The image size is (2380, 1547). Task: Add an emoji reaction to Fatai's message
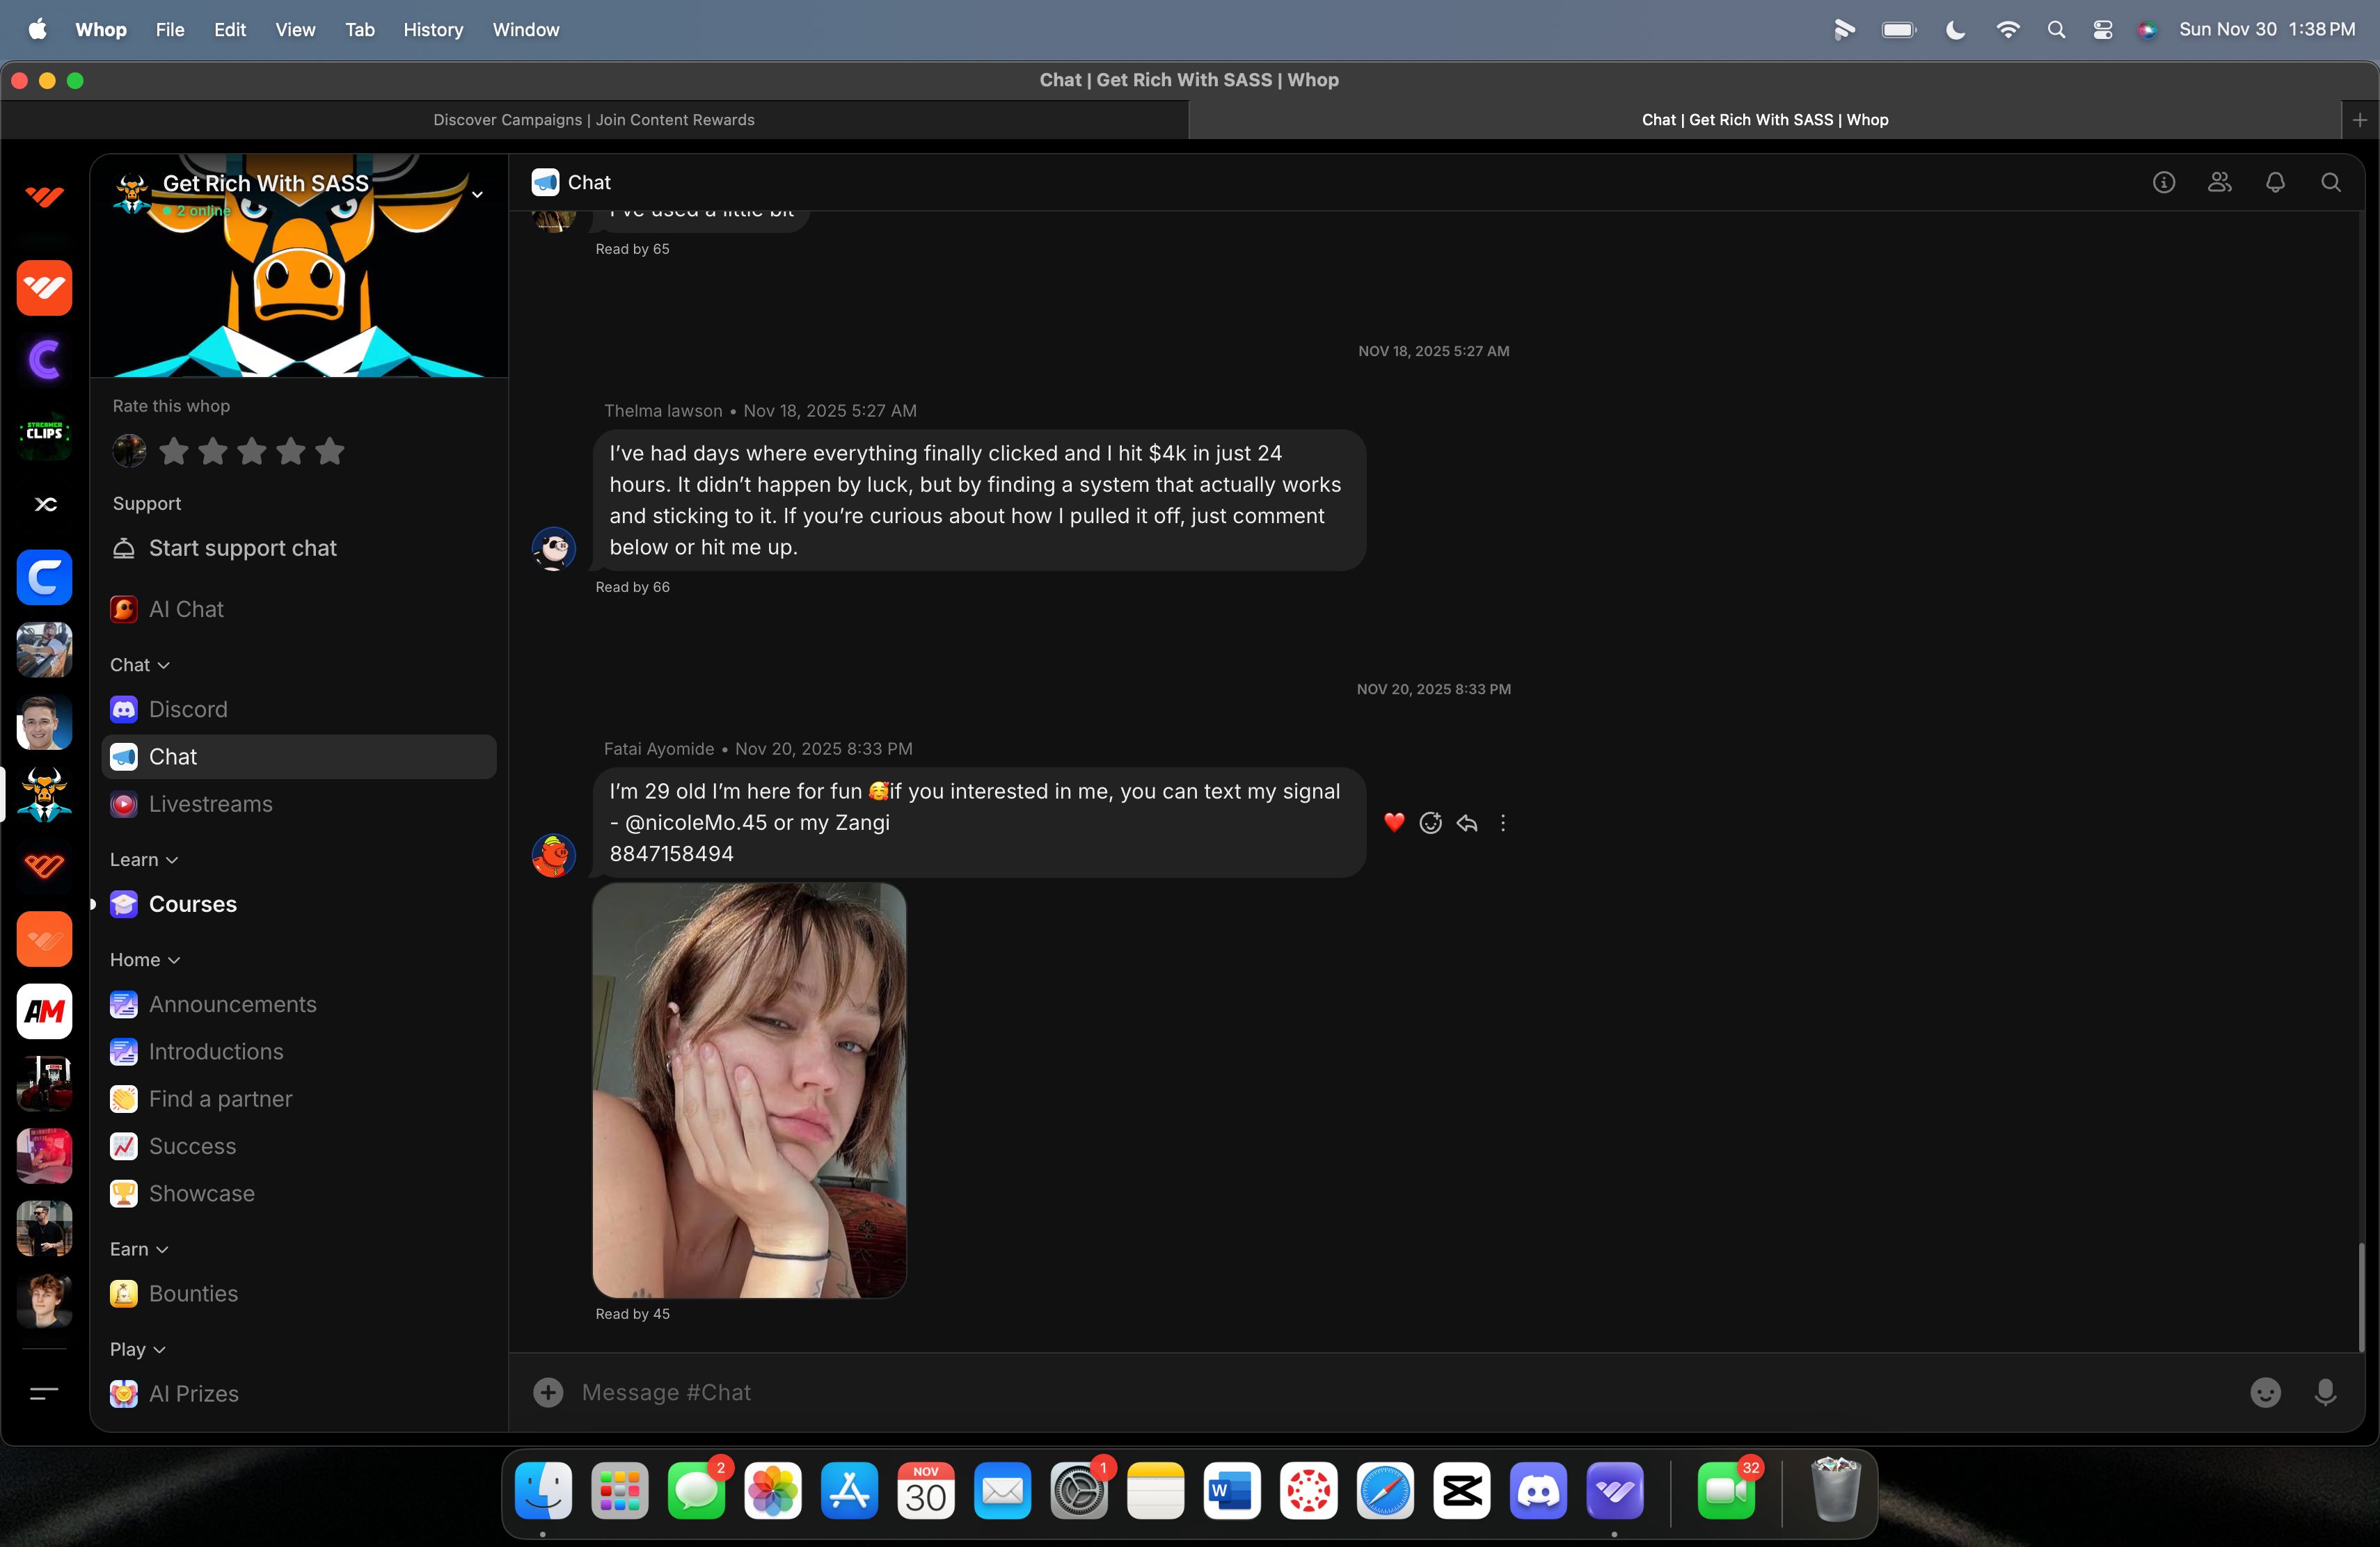(1431, 822)
